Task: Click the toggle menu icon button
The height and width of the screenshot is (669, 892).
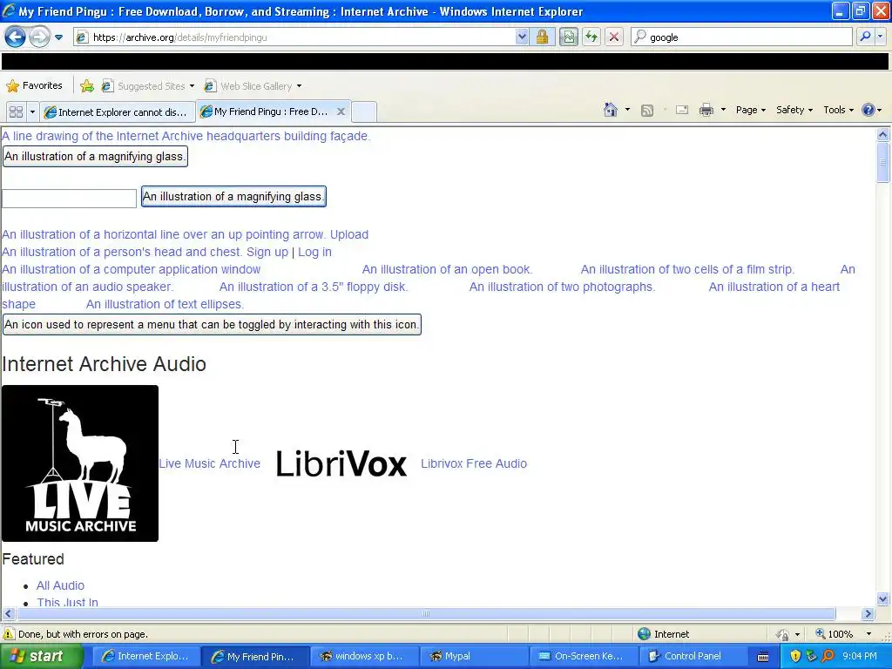Action: click(212, 325)
